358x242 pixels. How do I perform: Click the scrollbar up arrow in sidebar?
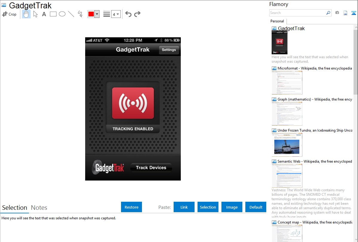[x=356, y=27]
